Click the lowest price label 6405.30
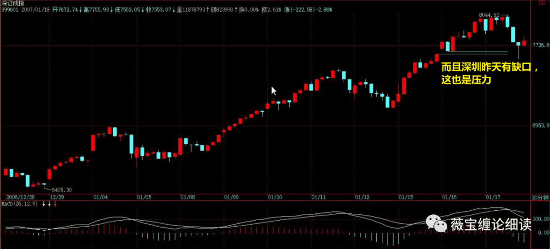Image resolution: width=550 pixels, height=249 pixels. pos(62,190)
